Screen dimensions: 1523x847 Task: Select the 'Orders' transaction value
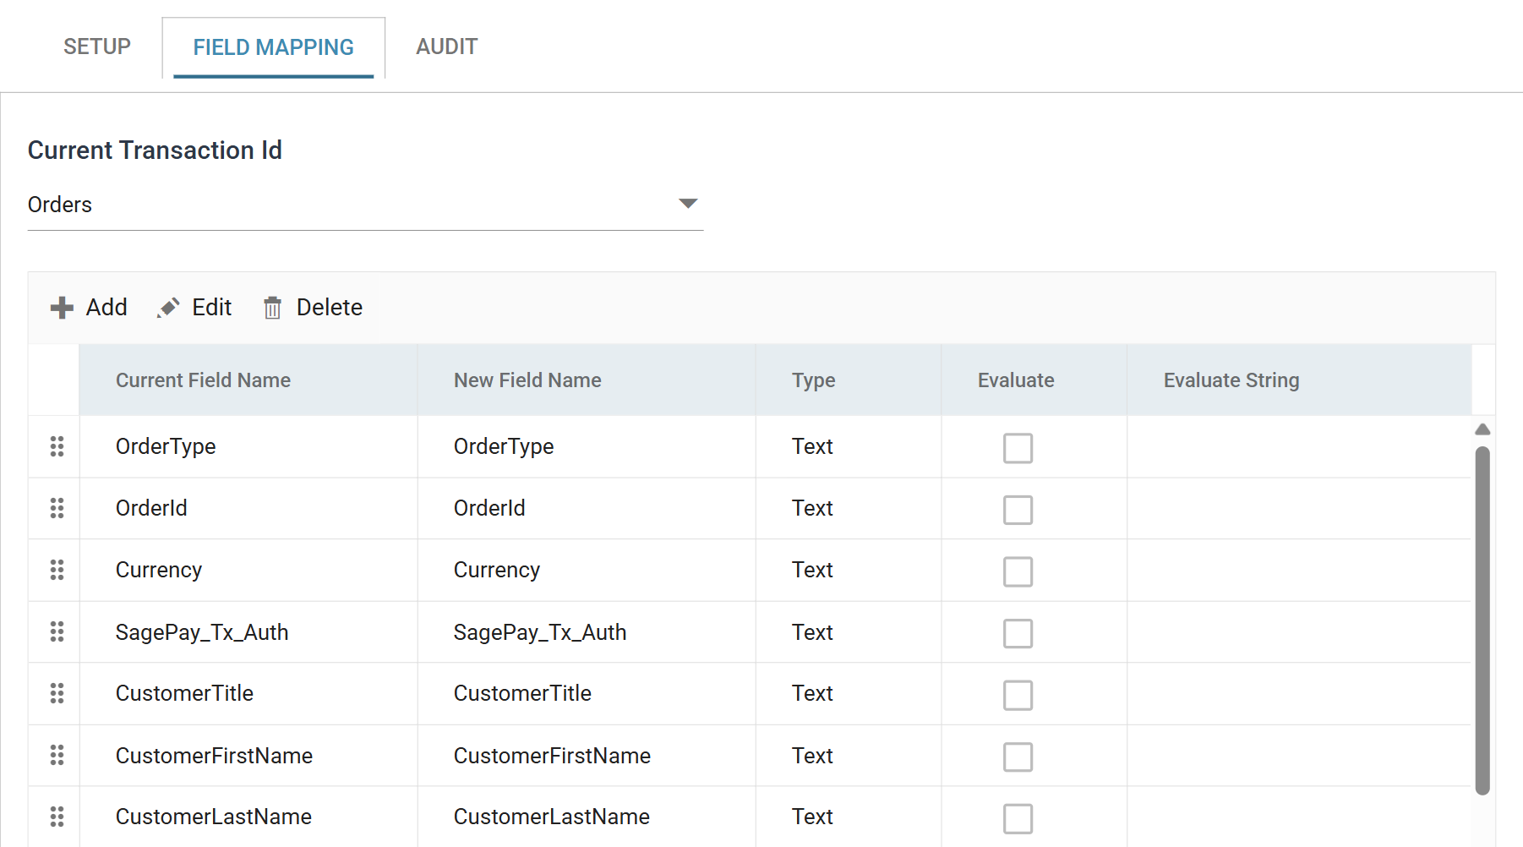pyautogui.click(x=60, y=205)
